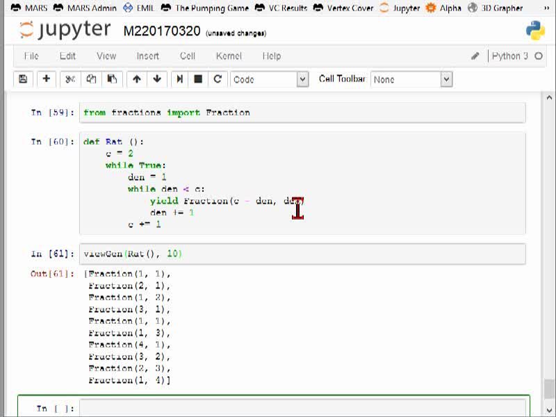Click the kernel idle circle indicator
The image size is (556, 417).
click(539, 56)
